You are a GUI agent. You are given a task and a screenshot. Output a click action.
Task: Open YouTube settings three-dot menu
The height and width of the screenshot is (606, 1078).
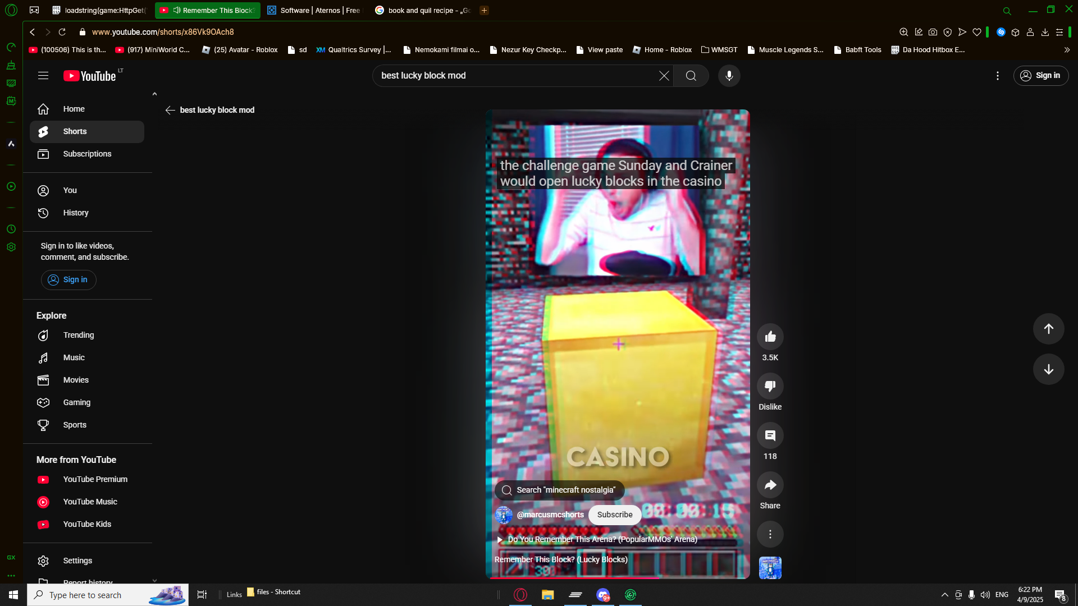click(998, 76)
